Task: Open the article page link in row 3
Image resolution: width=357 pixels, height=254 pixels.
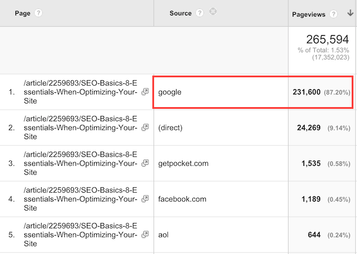Action: (79, 162)
